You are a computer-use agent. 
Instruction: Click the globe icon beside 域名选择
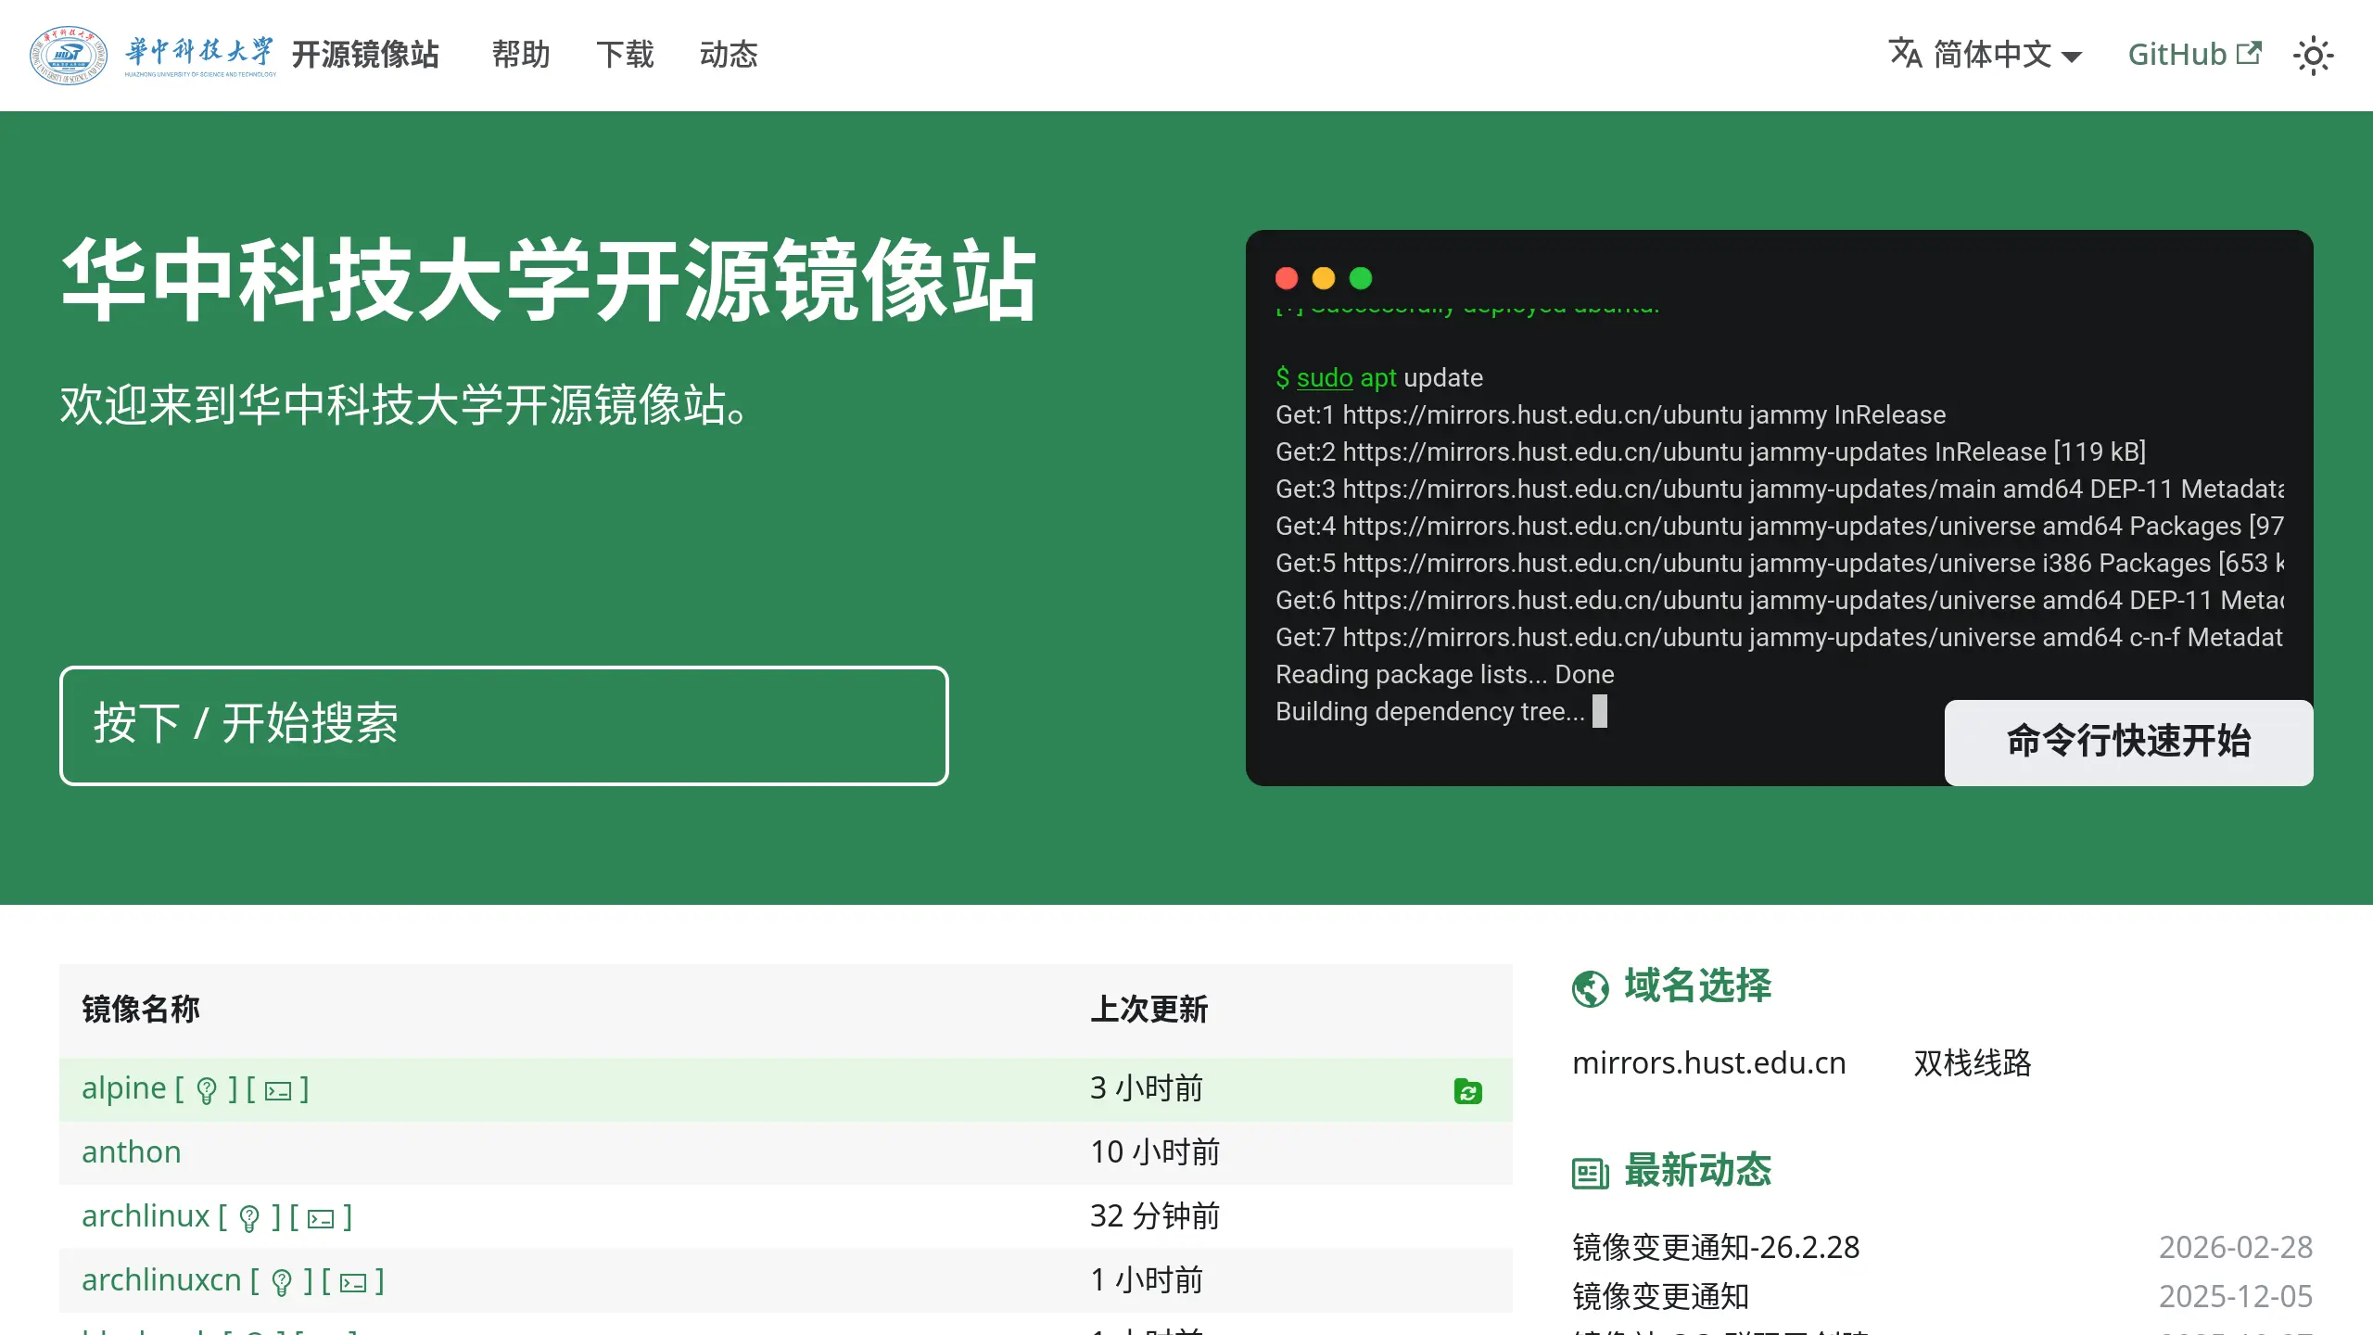pos(1591,986)
